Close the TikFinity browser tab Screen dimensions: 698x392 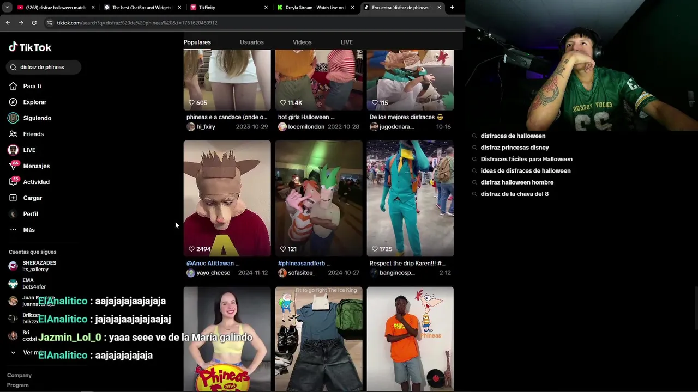tap(266, 8)
